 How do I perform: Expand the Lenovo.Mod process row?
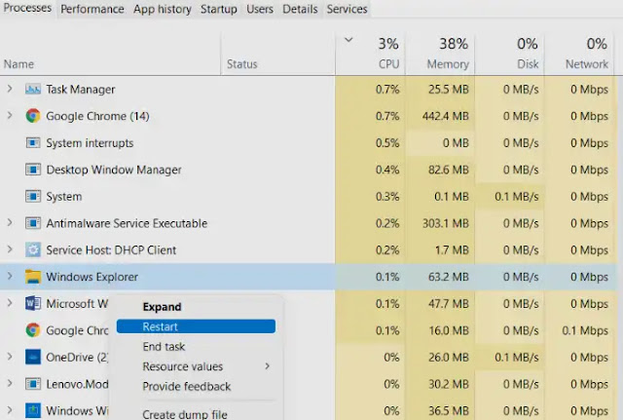click(10, 384)
